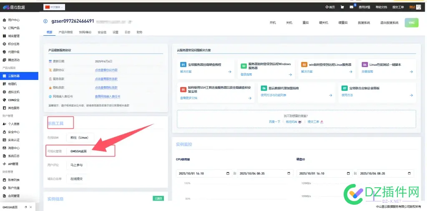Open calendar picker of last 硬盘IO date field
Viewport: 427px width, 211px height.
coord(409,174)
